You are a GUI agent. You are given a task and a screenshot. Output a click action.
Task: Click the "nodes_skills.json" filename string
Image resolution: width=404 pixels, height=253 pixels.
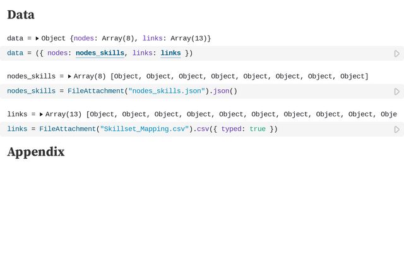coord(167,91)
